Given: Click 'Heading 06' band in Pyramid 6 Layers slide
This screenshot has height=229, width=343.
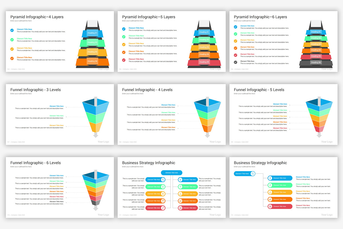Looking at the screenshot, I should [x=316, y=62].
